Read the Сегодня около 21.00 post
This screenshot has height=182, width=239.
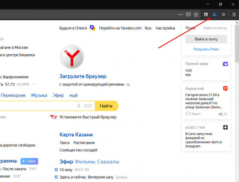pos(204,101)
